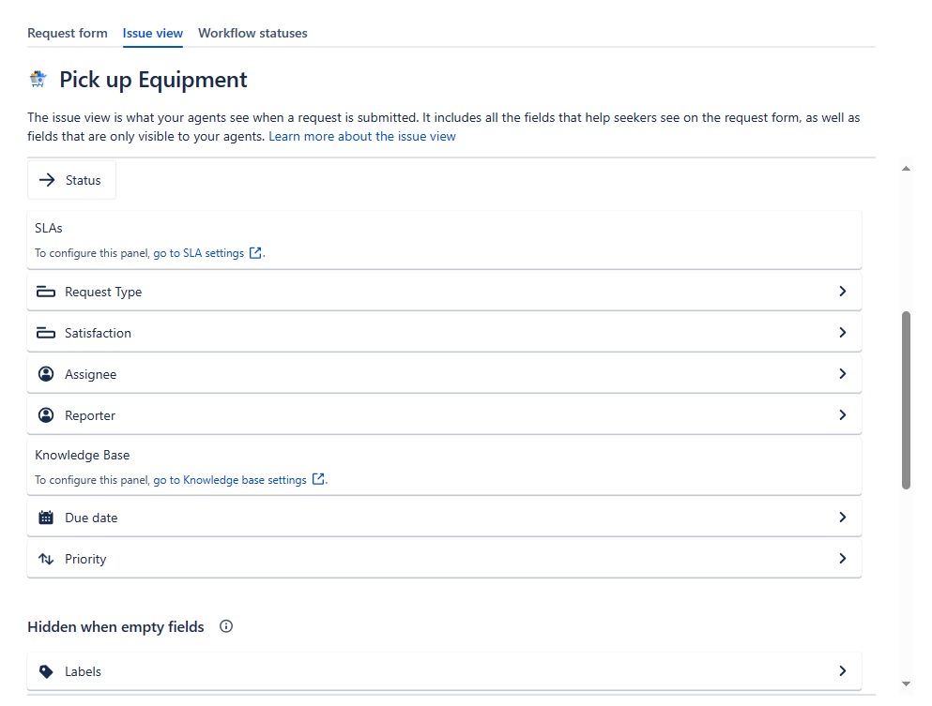This screenshot has height=706, width=932.
Task: Click the Due date calendar icon
Action: coord(46,518)
